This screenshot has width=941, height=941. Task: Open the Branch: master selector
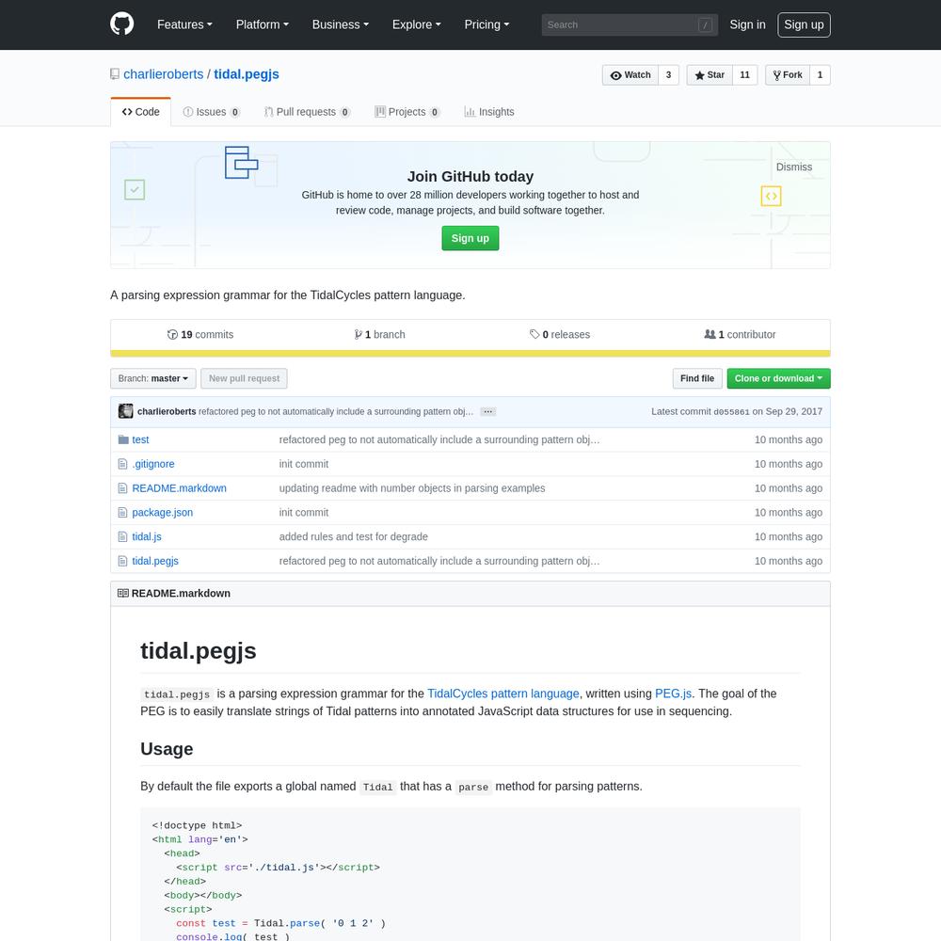click(153, 378)
